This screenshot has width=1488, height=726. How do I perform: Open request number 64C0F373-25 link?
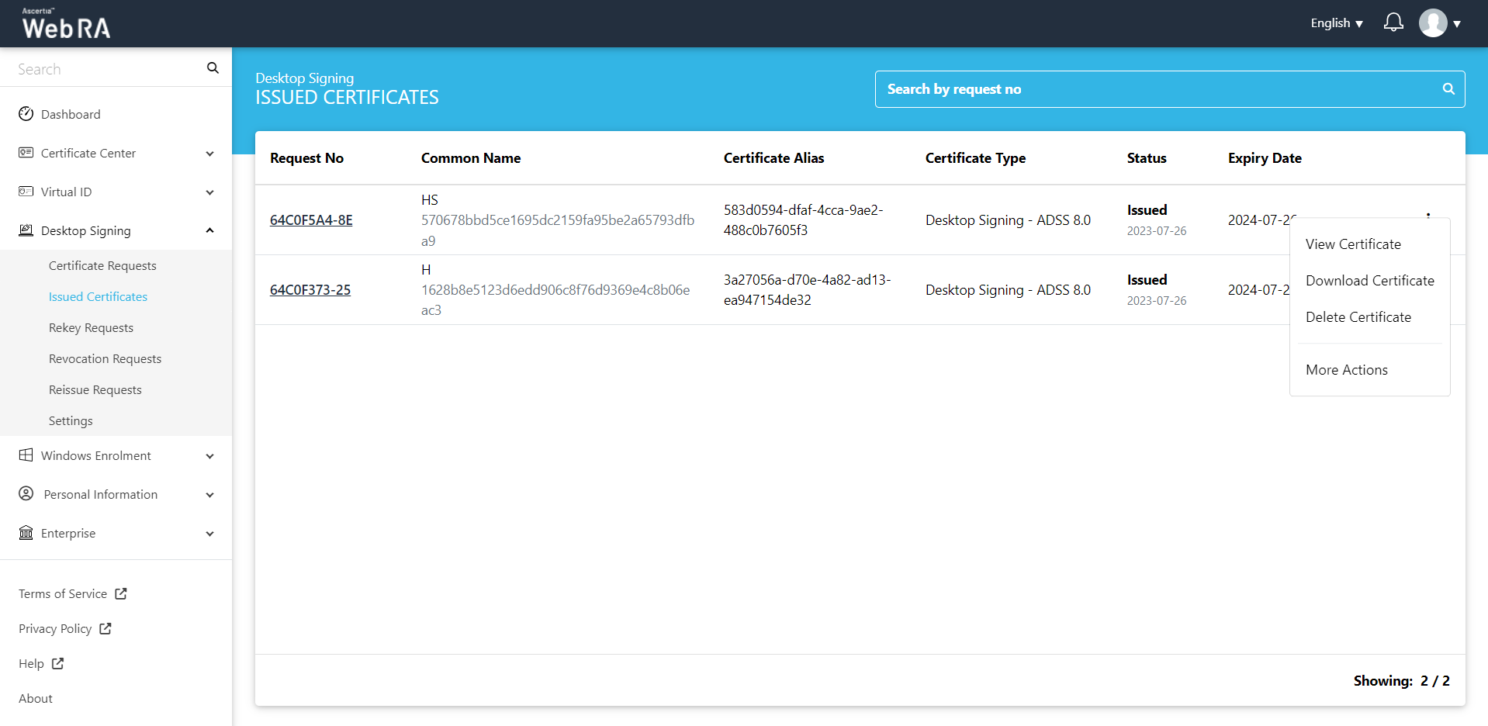310,290
